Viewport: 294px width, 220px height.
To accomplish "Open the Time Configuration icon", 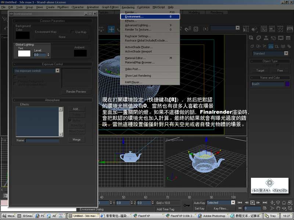I will [x=265, y=208].
